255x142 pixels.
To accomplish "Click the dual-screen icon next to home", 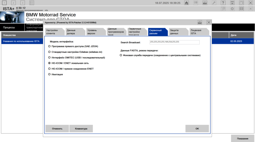I will pos(196,3).
